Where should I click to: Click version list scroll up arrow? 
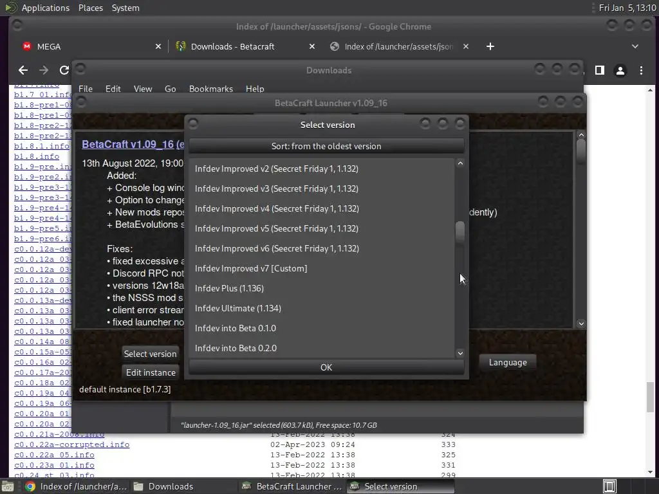point(460,163)
